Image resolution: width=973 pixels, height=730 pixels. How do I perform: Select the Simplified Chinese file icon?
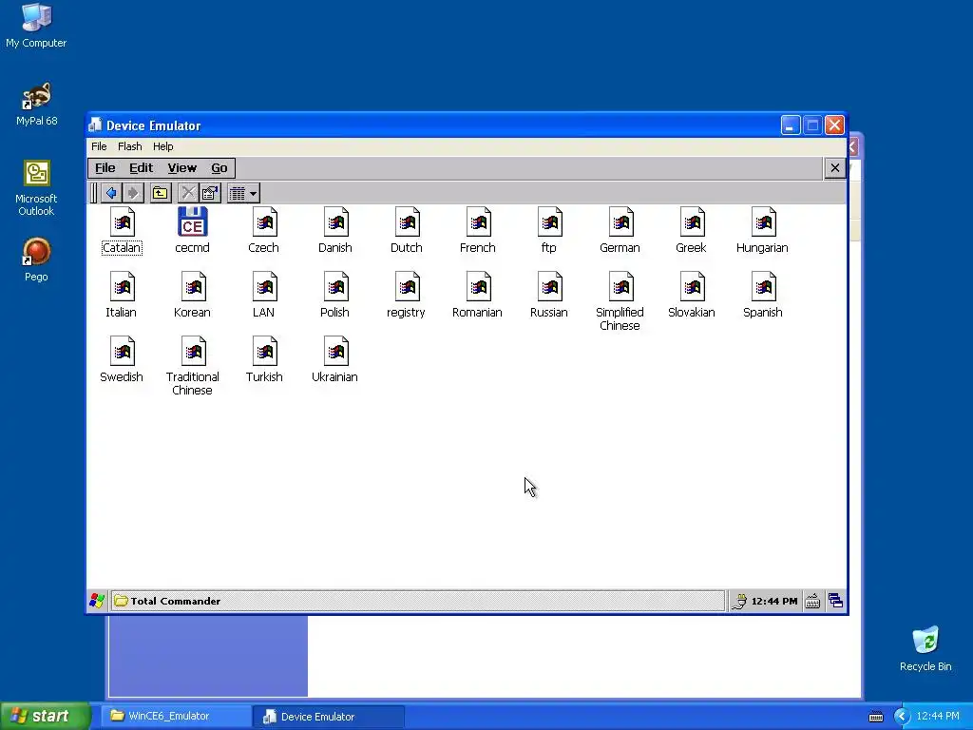coord(620,287)
